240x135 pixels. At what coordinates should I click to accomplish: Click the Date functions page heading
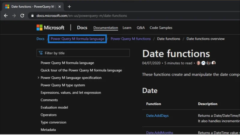tap(176, 54)
